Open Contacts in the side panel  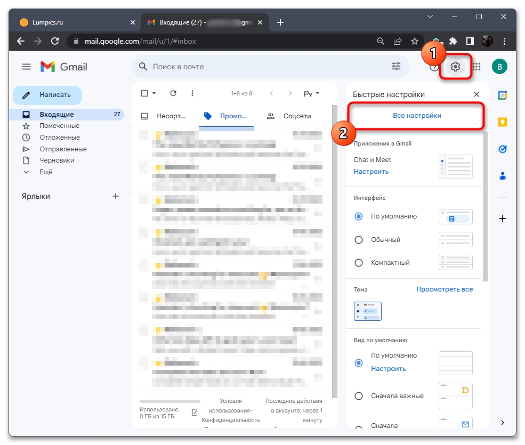click(502, 176)
